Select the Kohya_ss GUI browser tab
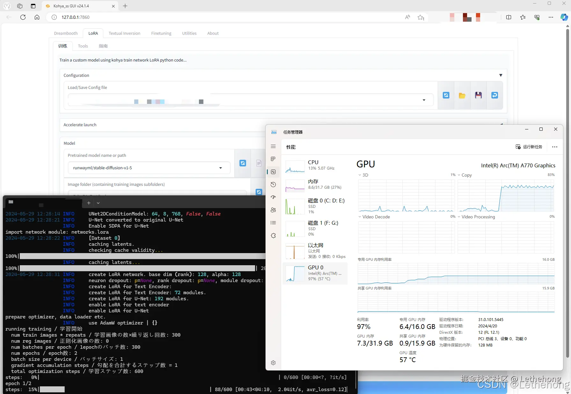The image size is (571, 394). pos(80,6)
